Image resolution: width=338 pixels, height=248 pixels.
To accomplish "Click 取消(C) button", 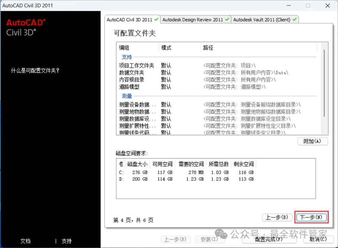I will tap(318, 239).
